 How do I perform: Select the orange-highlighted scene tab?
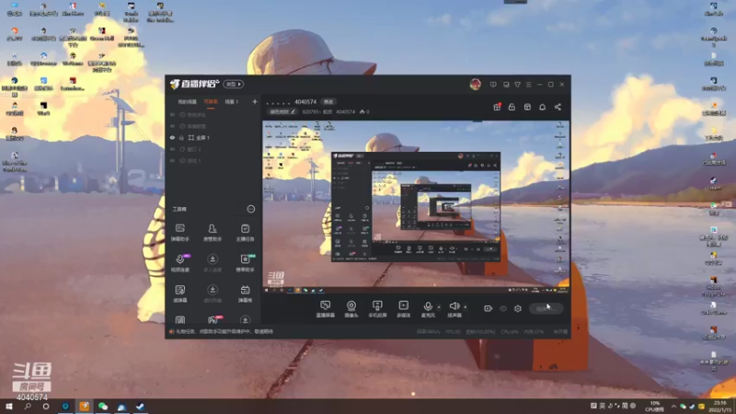(x=211, y=102)
